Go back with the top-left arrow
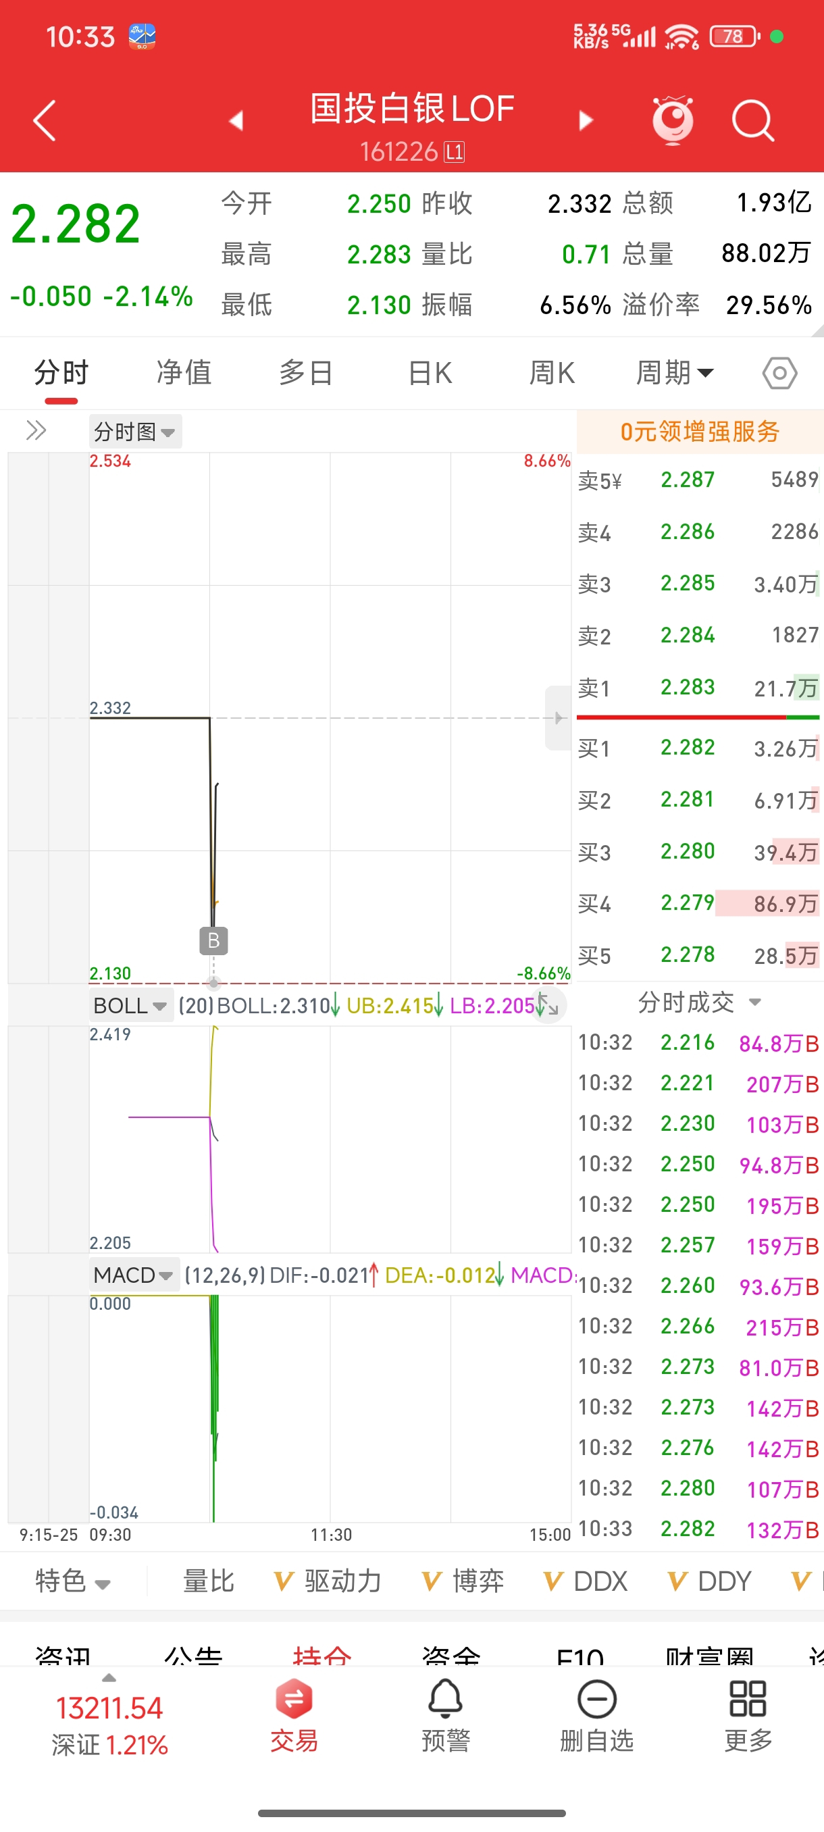Image resolution: width=824 pixels, height=1832 pixels. [x=45, y=120]
